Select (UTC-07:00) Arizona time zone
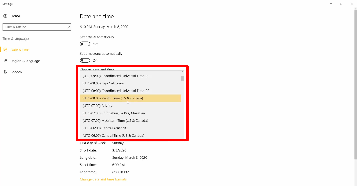Image resolution: width=357 pixels, height=186 pixels. tap(98, 105)
